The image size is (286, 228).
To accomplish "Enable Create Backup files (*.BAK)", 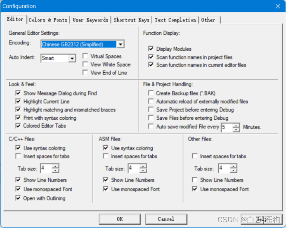I will (x=151, y=93).
